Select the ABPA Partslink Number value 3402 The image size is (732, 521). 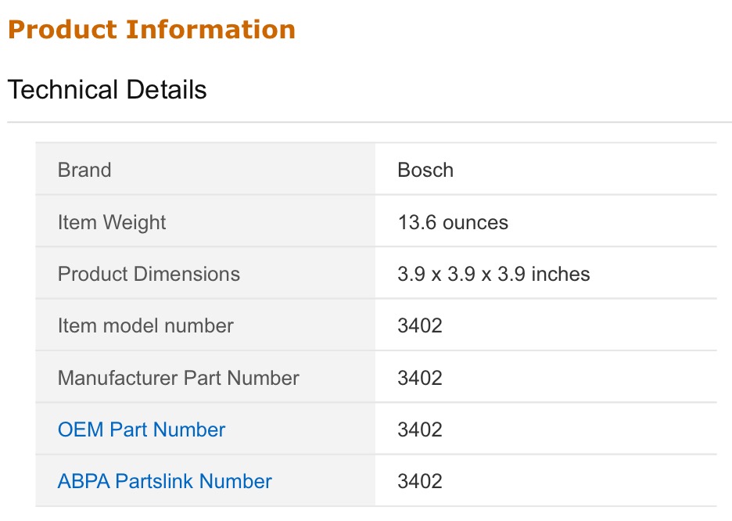pos(420,481)
